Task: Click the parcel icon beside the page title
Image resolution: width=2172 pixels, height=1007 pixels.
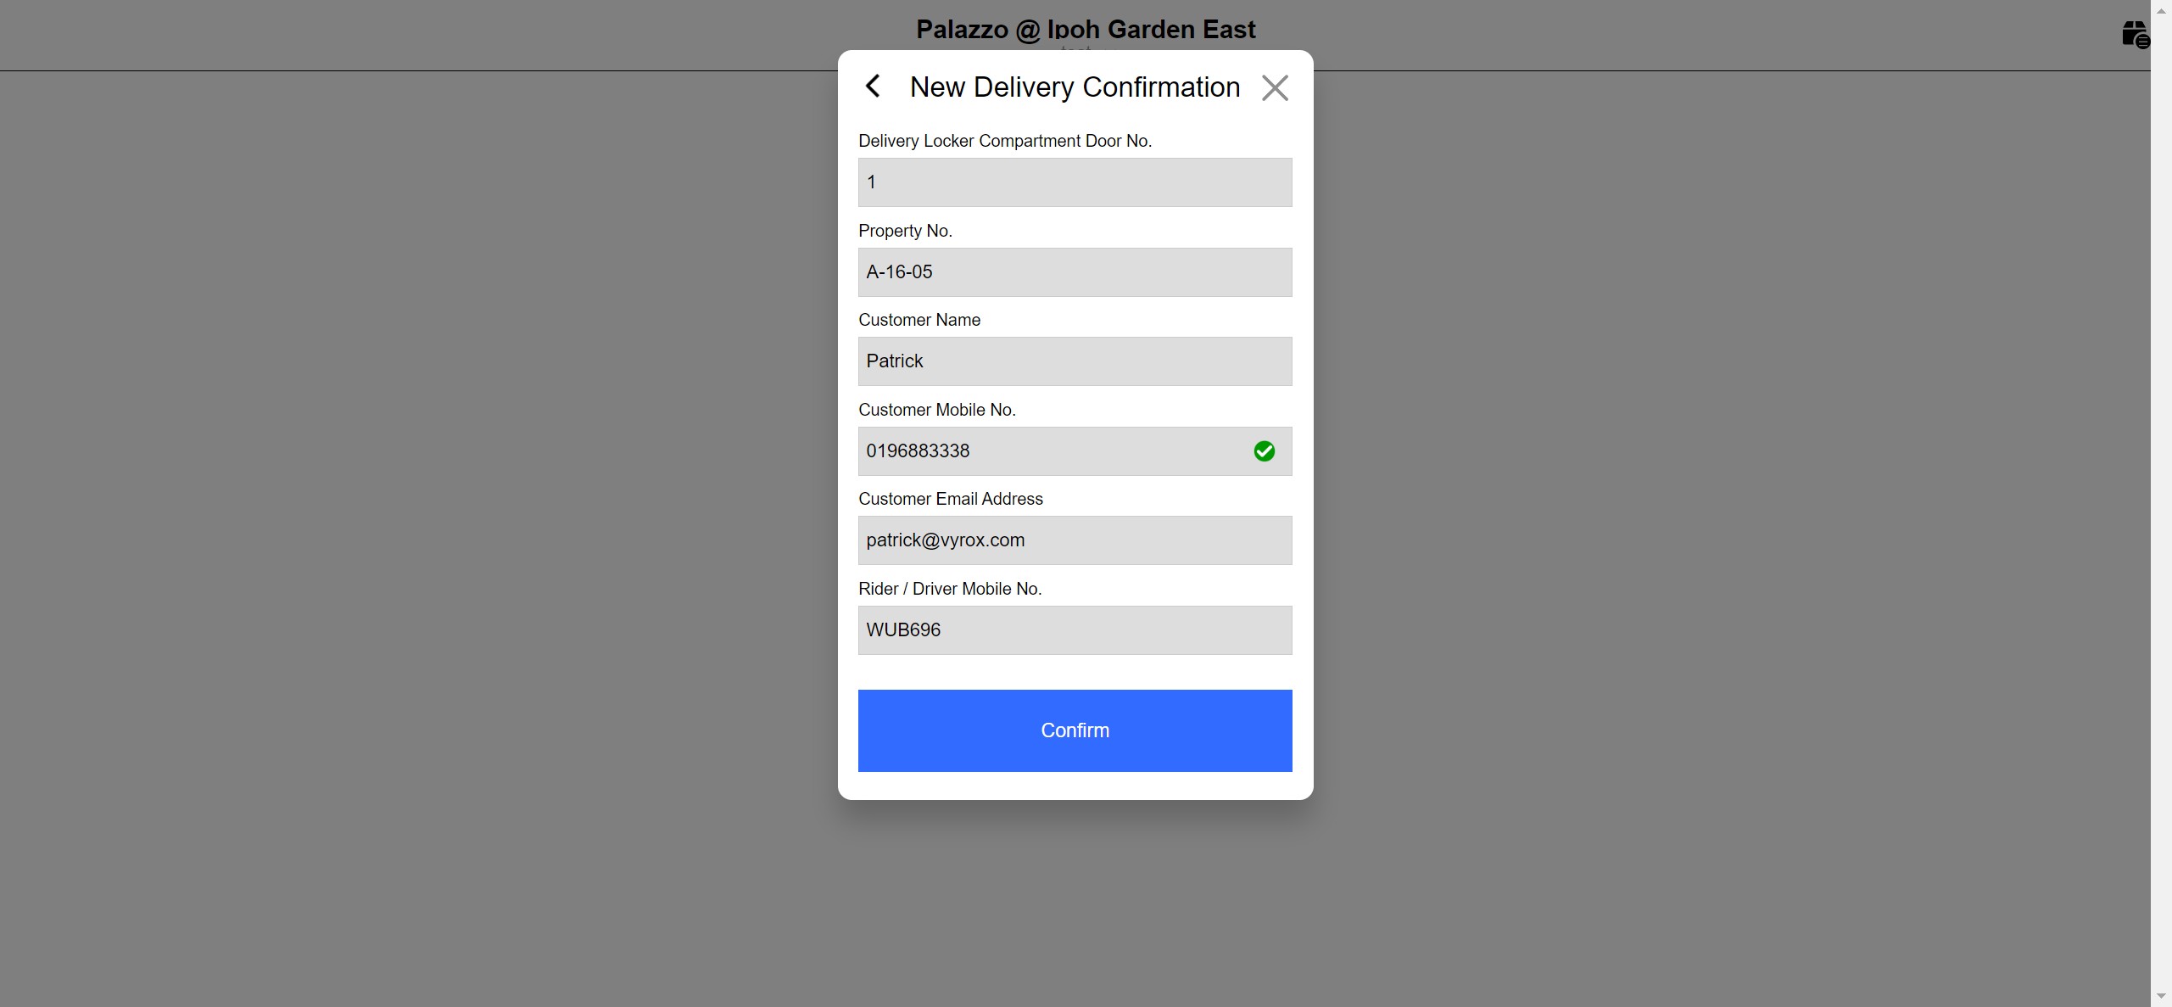Action: (2136, 34)
